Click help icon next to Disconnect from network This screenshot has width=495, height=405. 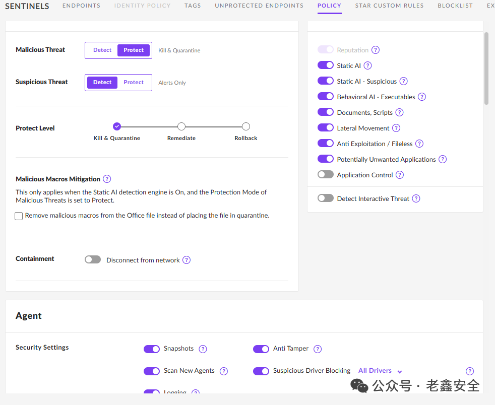tap(187, 260)
